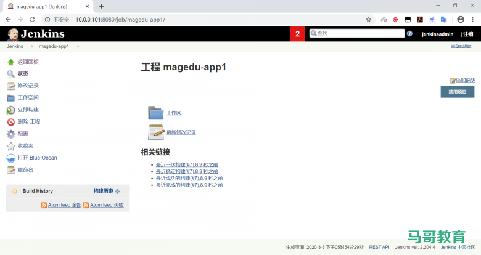Open the Jenkins 中文社区 footer link
481x255 pixels.
click(x=458, y=247)
